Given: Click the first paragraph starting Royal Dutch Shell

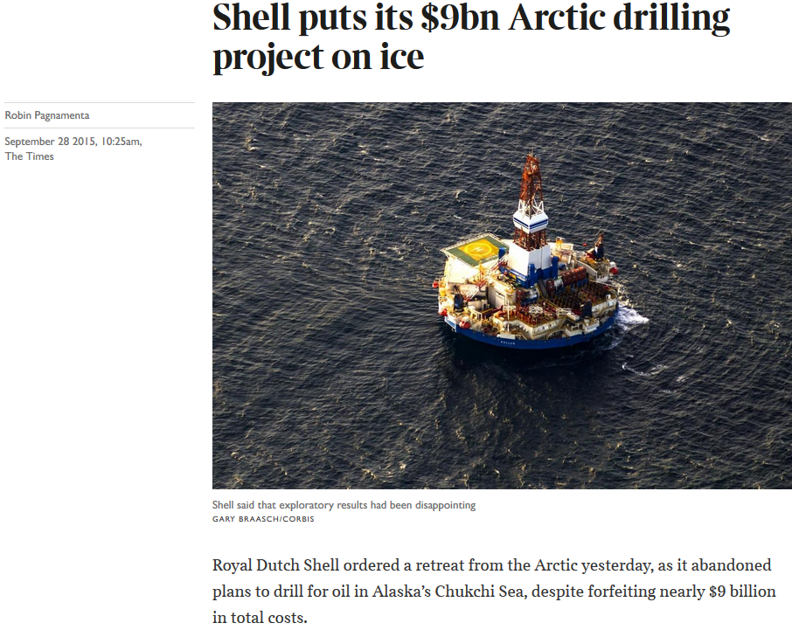Looking at the screenshot, I should point(494,591).
